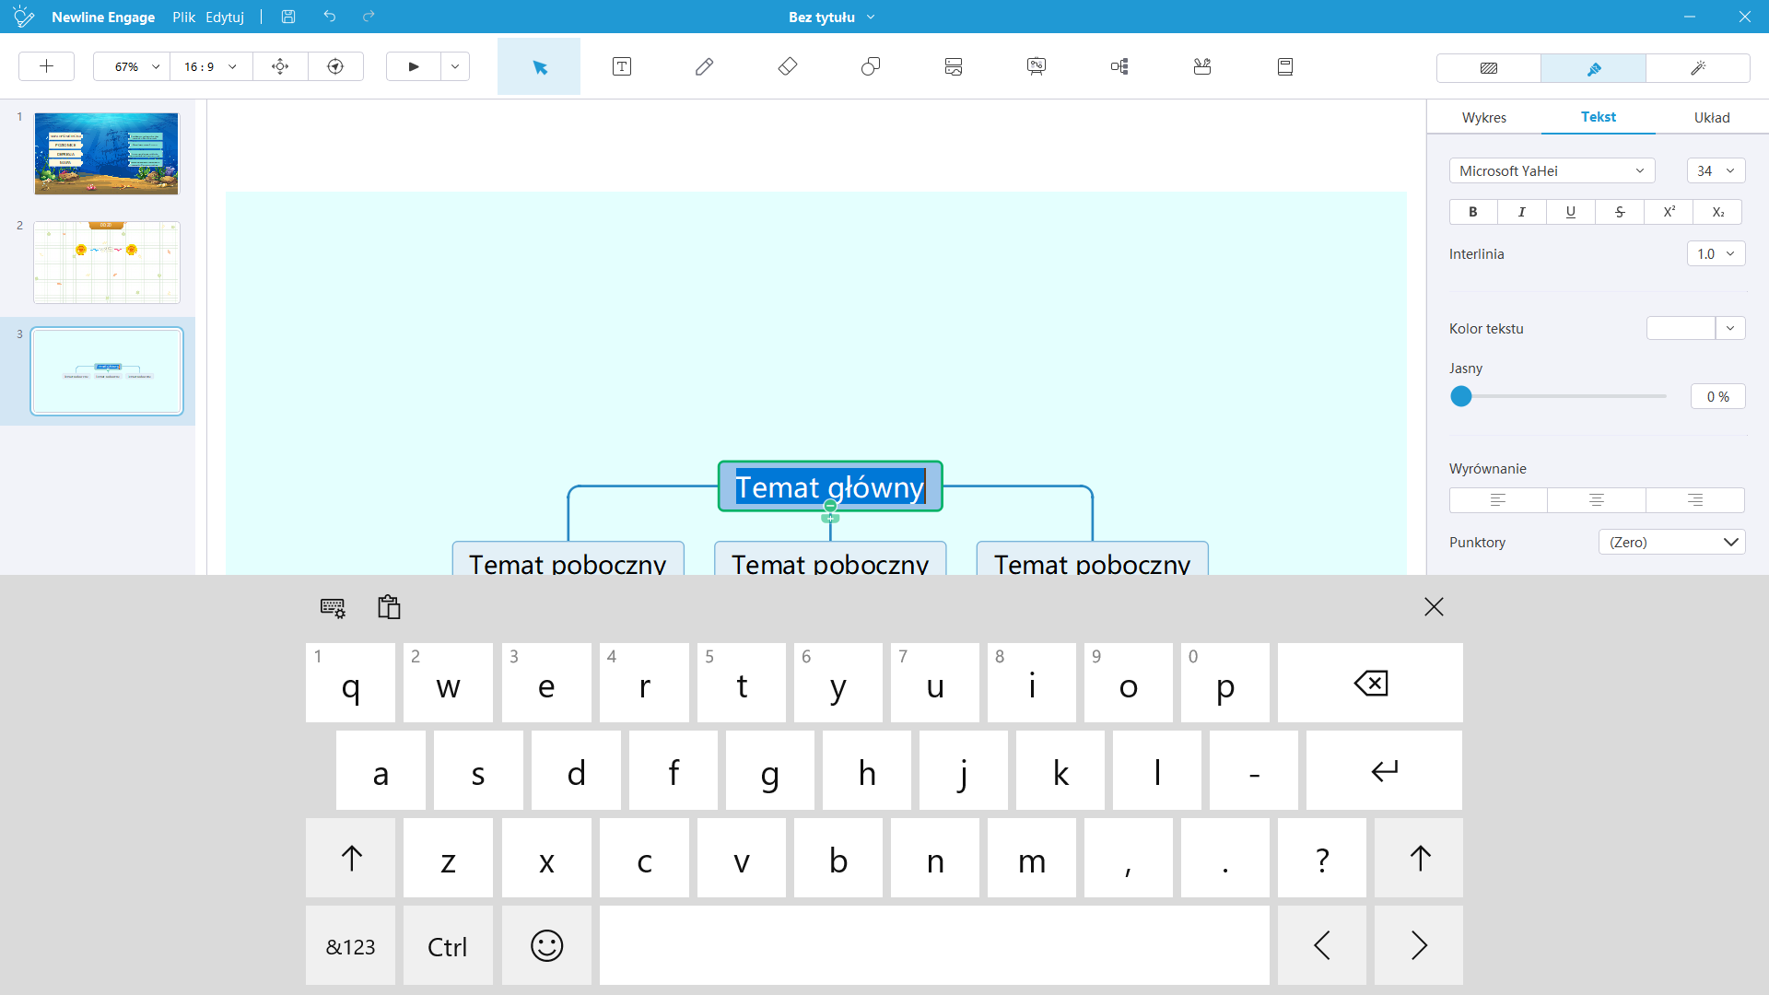
Task: Toggle bold formatting
Action: [x=1472, y=212]
